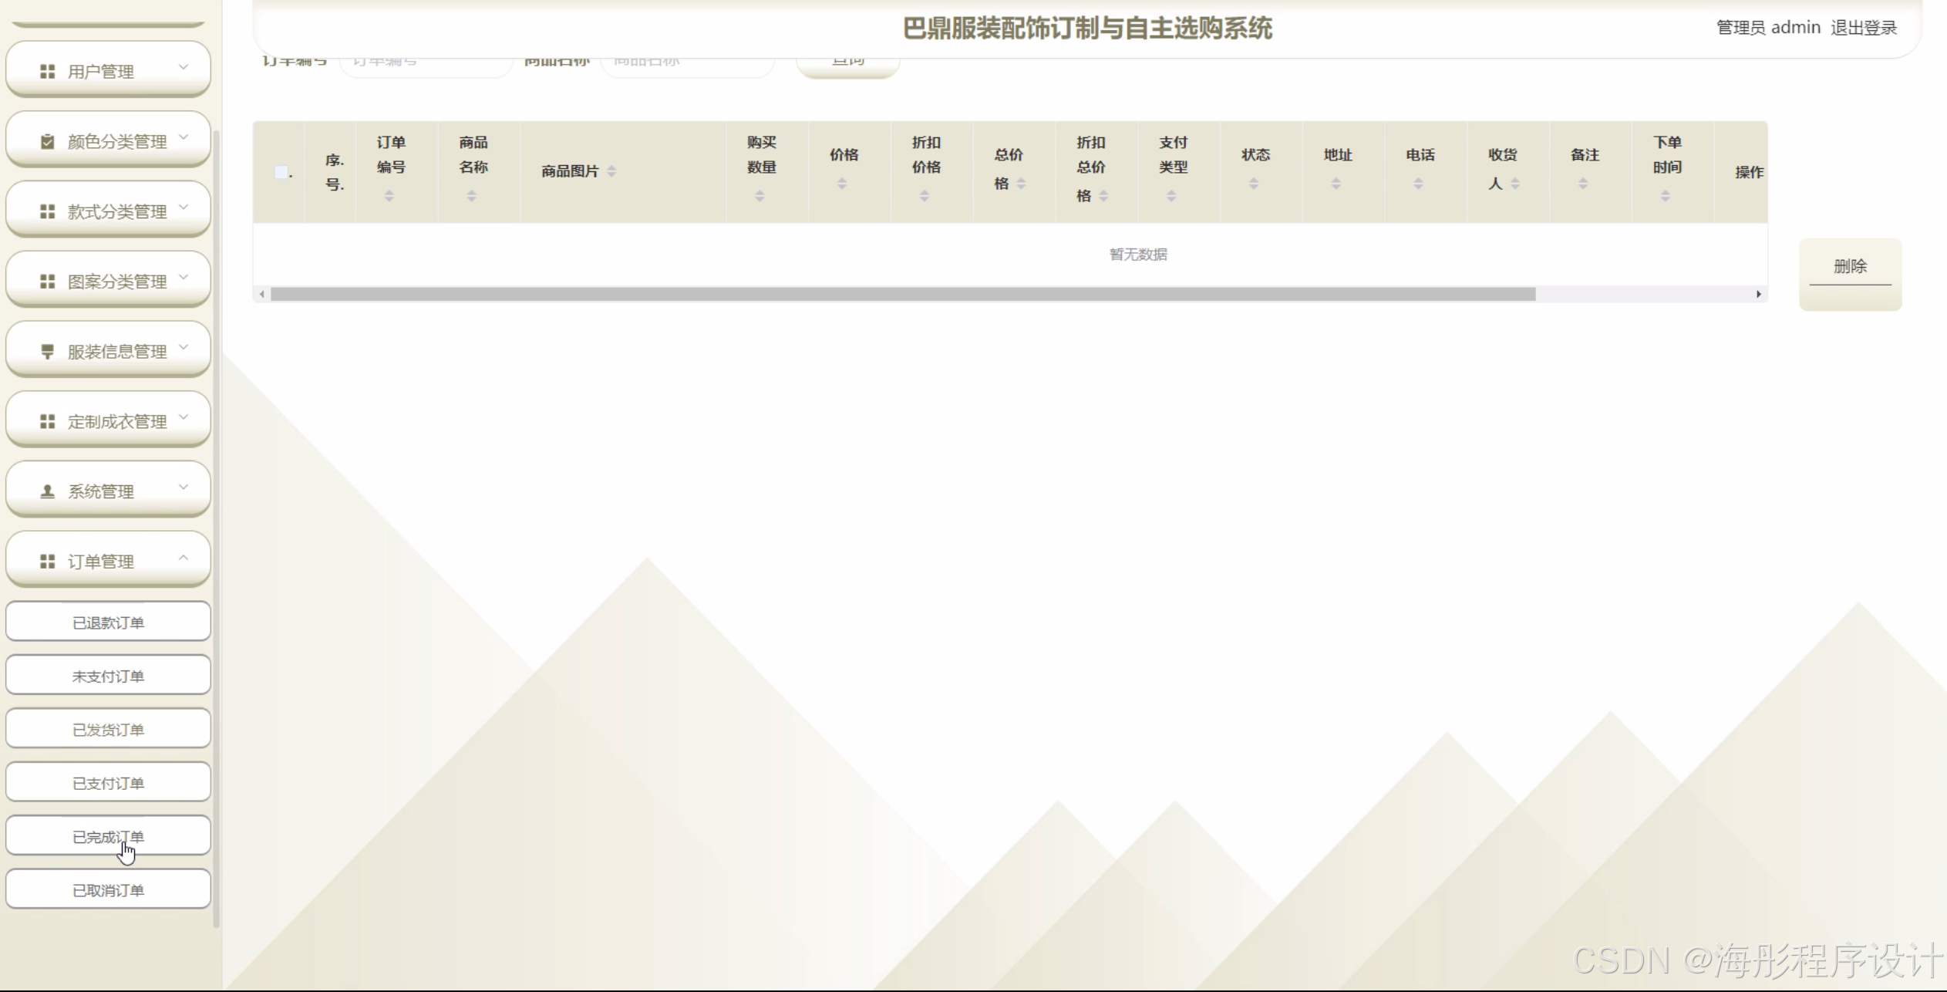Open the 已退款订单 submenu item

pos(108,623)
